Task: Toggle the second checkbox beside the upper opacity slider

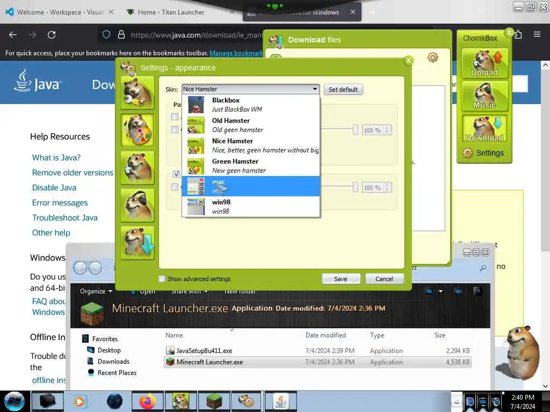Action: [x=175, y=130]
